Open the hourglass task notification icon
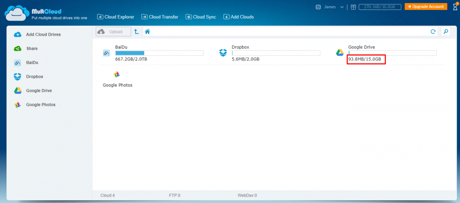Image resolution: width=460 pixels, height=203 pixels. tap(455, 6)
